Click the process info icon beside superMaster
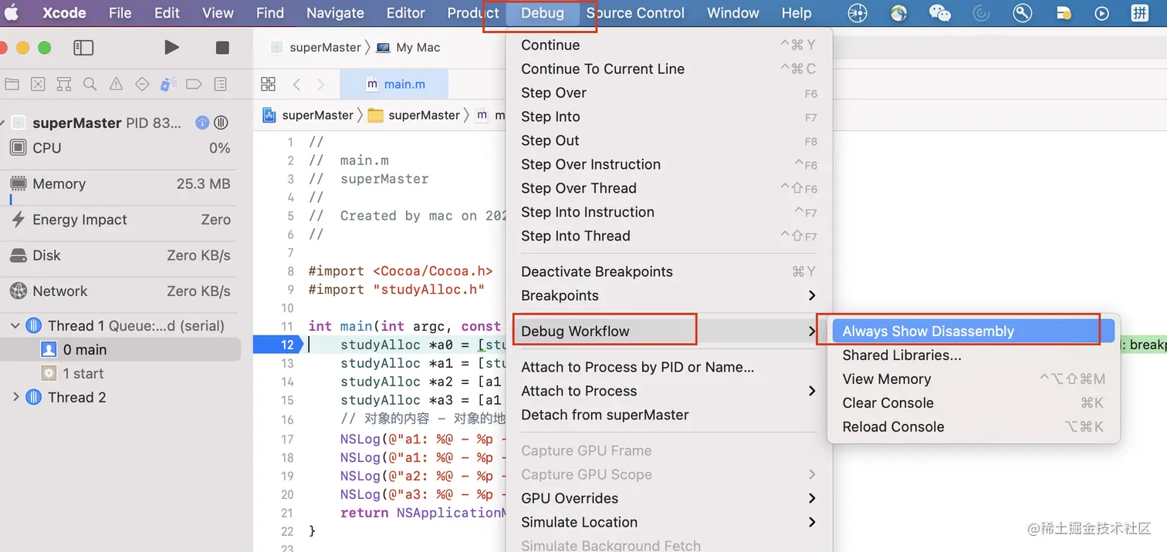1167x552 pixels. 202,123
